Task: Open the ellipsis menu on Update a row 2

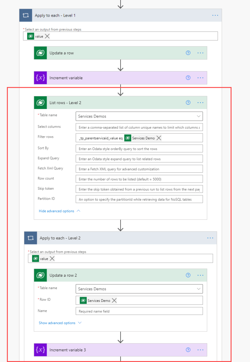Action: pos(200,275)
